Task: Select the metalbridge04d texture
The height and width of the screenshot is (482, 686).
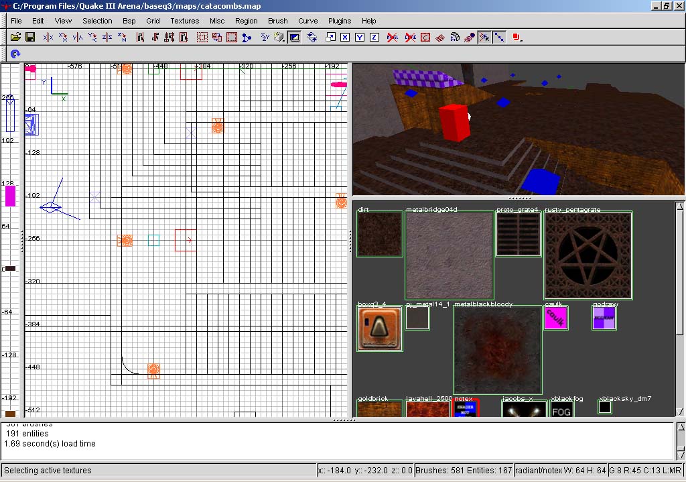Action: [x=450, y=255]
